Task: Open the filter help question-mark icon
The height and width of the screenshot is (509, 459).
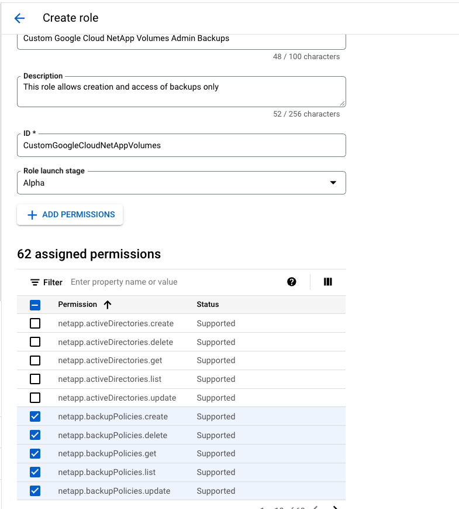Action: pyautogui.click(x=292, y=282)
